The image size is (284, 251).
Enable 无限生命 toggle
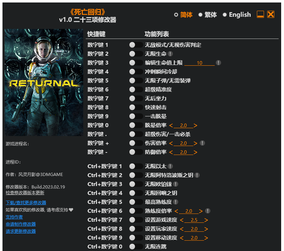136,54
